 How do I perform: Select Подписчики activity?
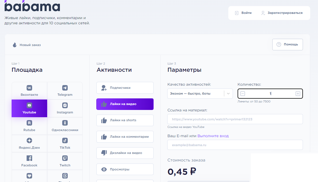125,88
